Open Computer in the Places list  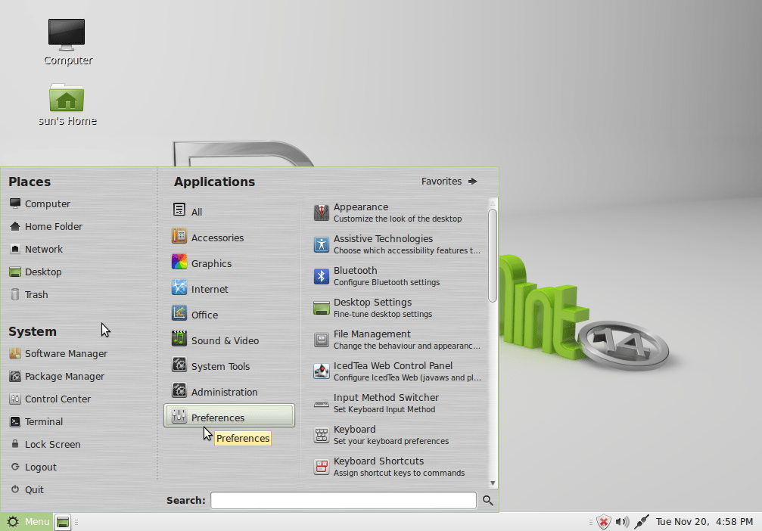pyautogui.click(x=40, y=203)
